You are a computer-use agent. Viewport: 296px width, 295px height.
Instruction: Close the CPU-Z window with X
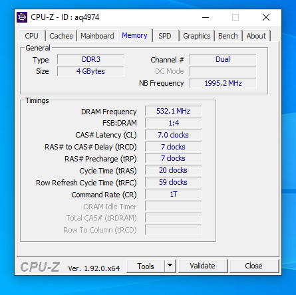(266, 17)
